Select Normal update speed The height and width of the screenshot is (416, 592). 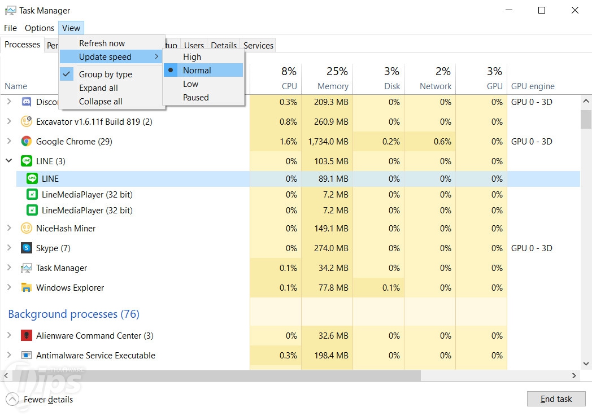tap(197, 71)
